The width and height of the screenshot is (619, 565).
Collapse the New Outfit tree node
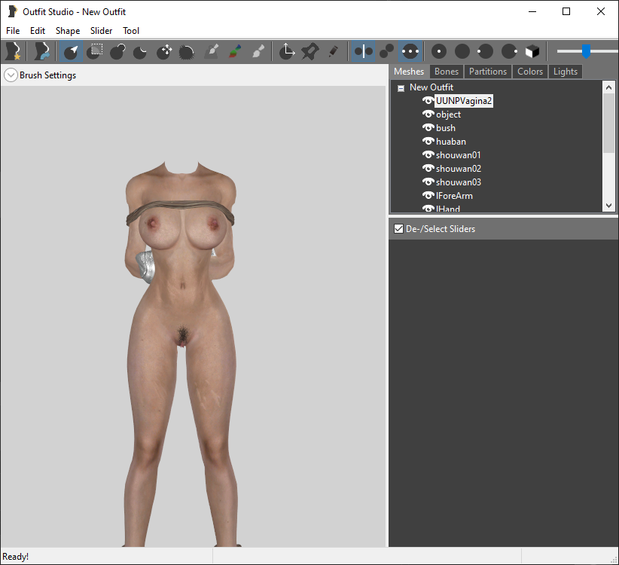(401, 88)
